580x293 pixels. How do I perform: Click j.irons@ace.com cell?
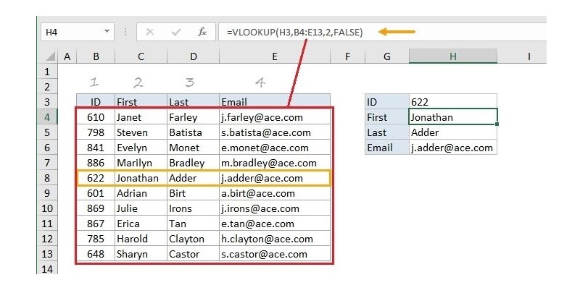275,208
